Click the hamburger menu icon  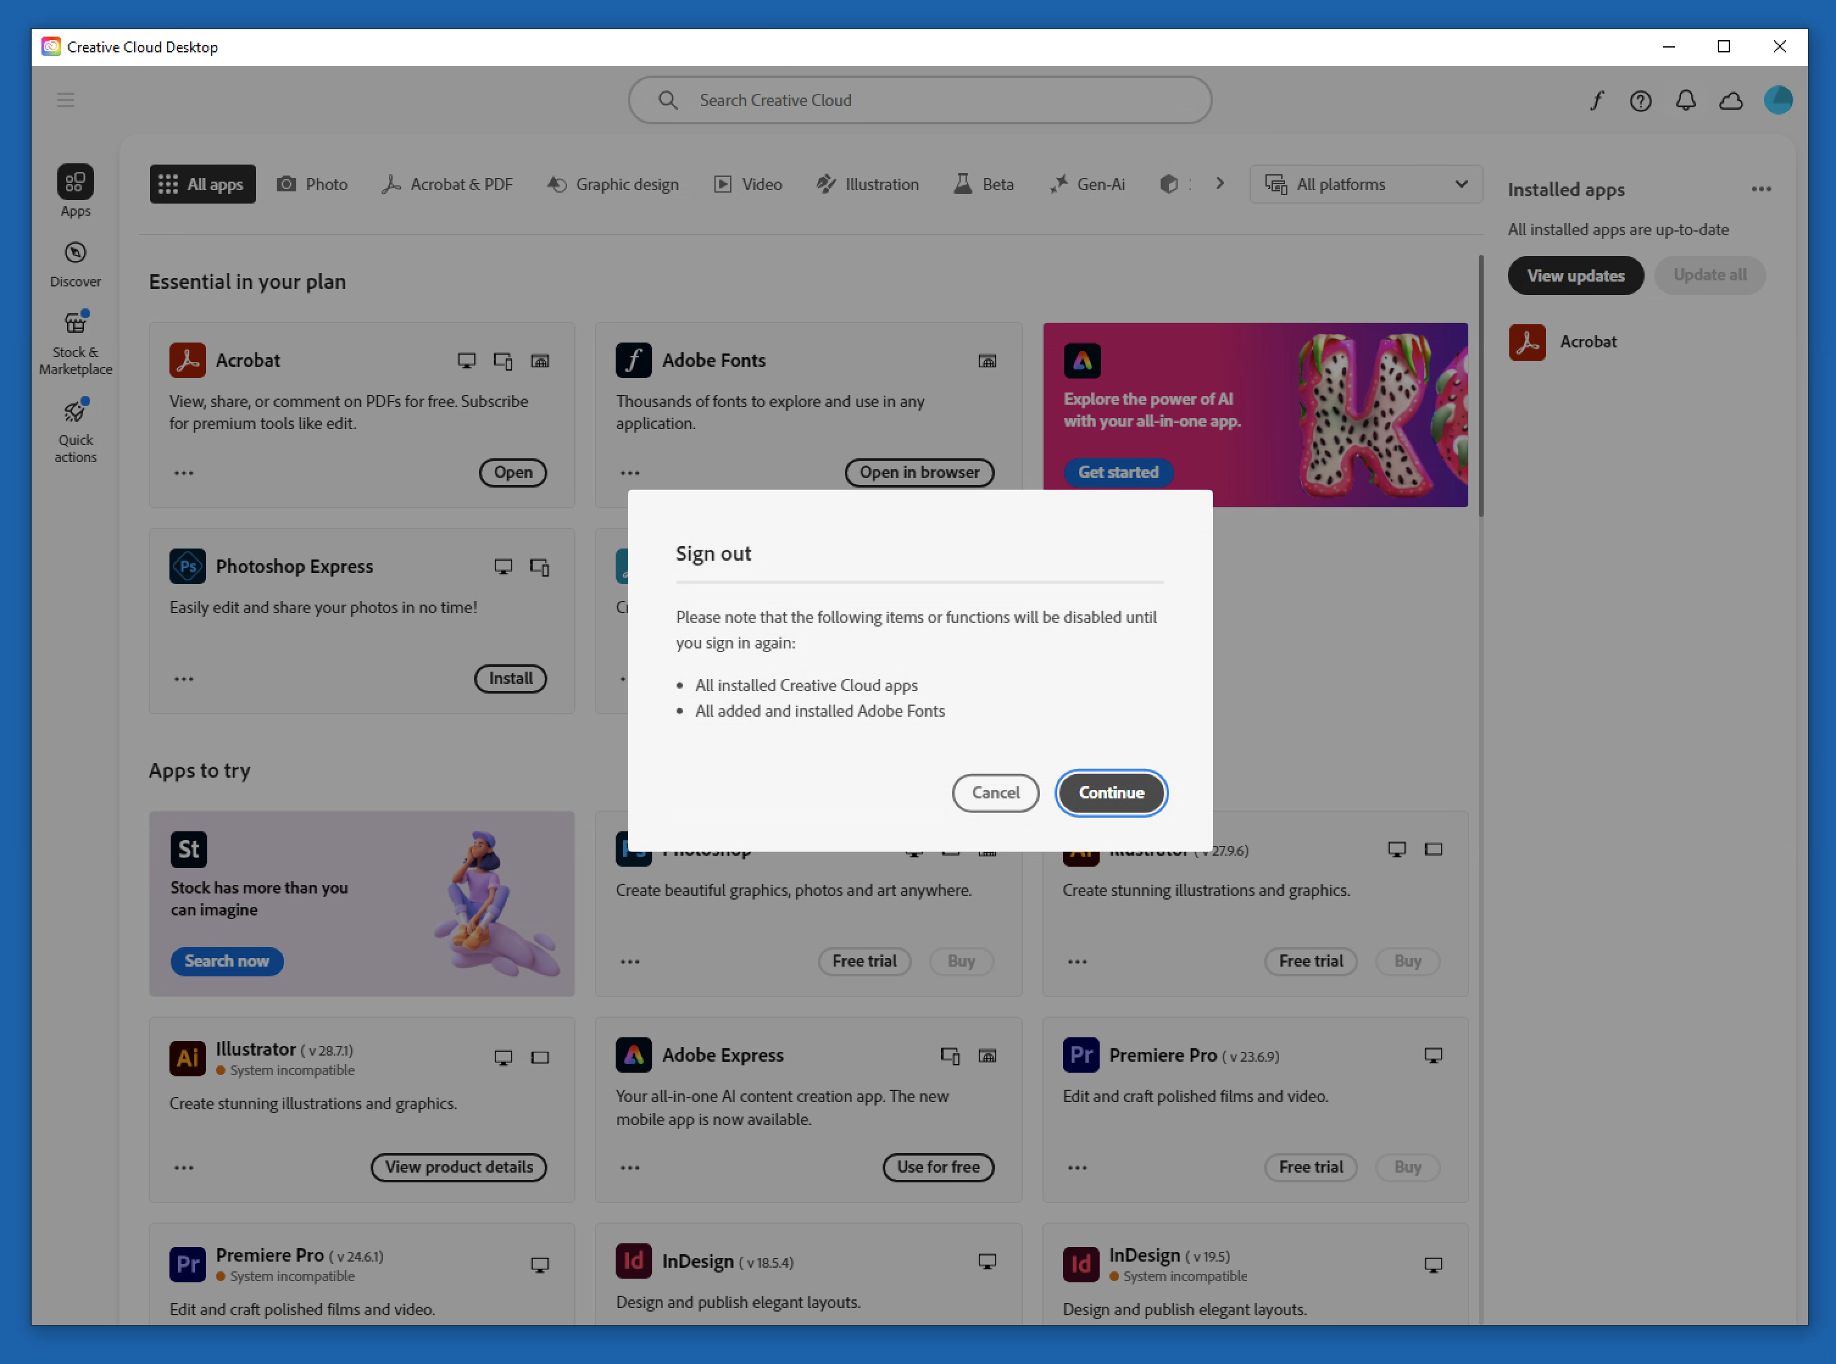point(66,100)
